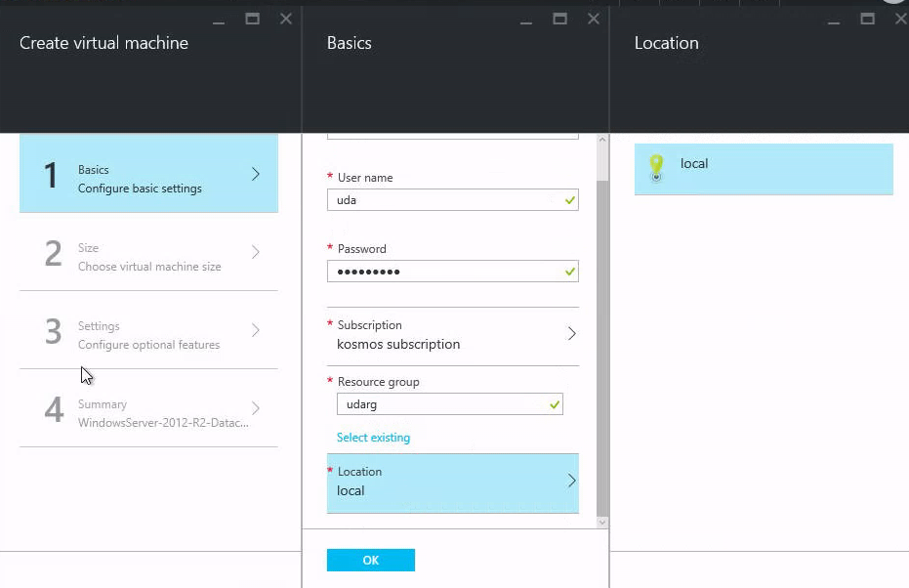Maximize the Create virtual machine blade
Viewport: 909px width, 588px height.
tap(252, 19)
